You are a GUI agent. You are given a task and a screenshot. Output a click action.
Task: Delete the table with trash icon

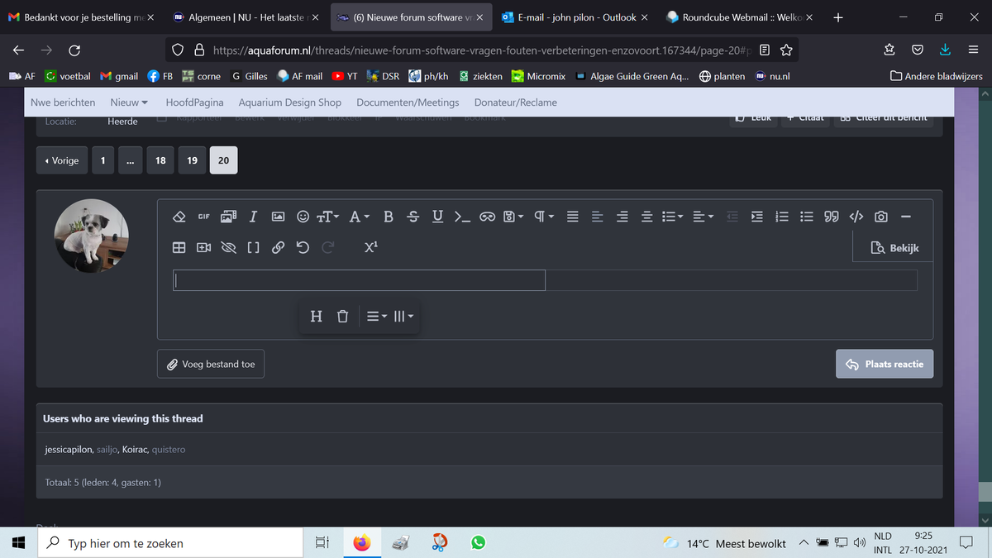[343, 316]
